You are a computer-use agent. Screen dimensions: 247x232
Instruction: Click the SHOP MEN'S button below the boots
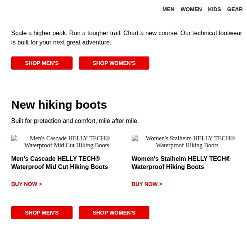(x=42, y=213)
